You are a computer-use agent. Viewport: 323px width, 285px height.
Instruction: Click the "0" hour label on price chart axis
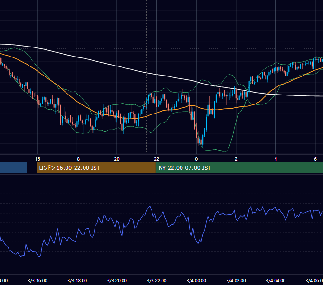click(x=196, y=159)
